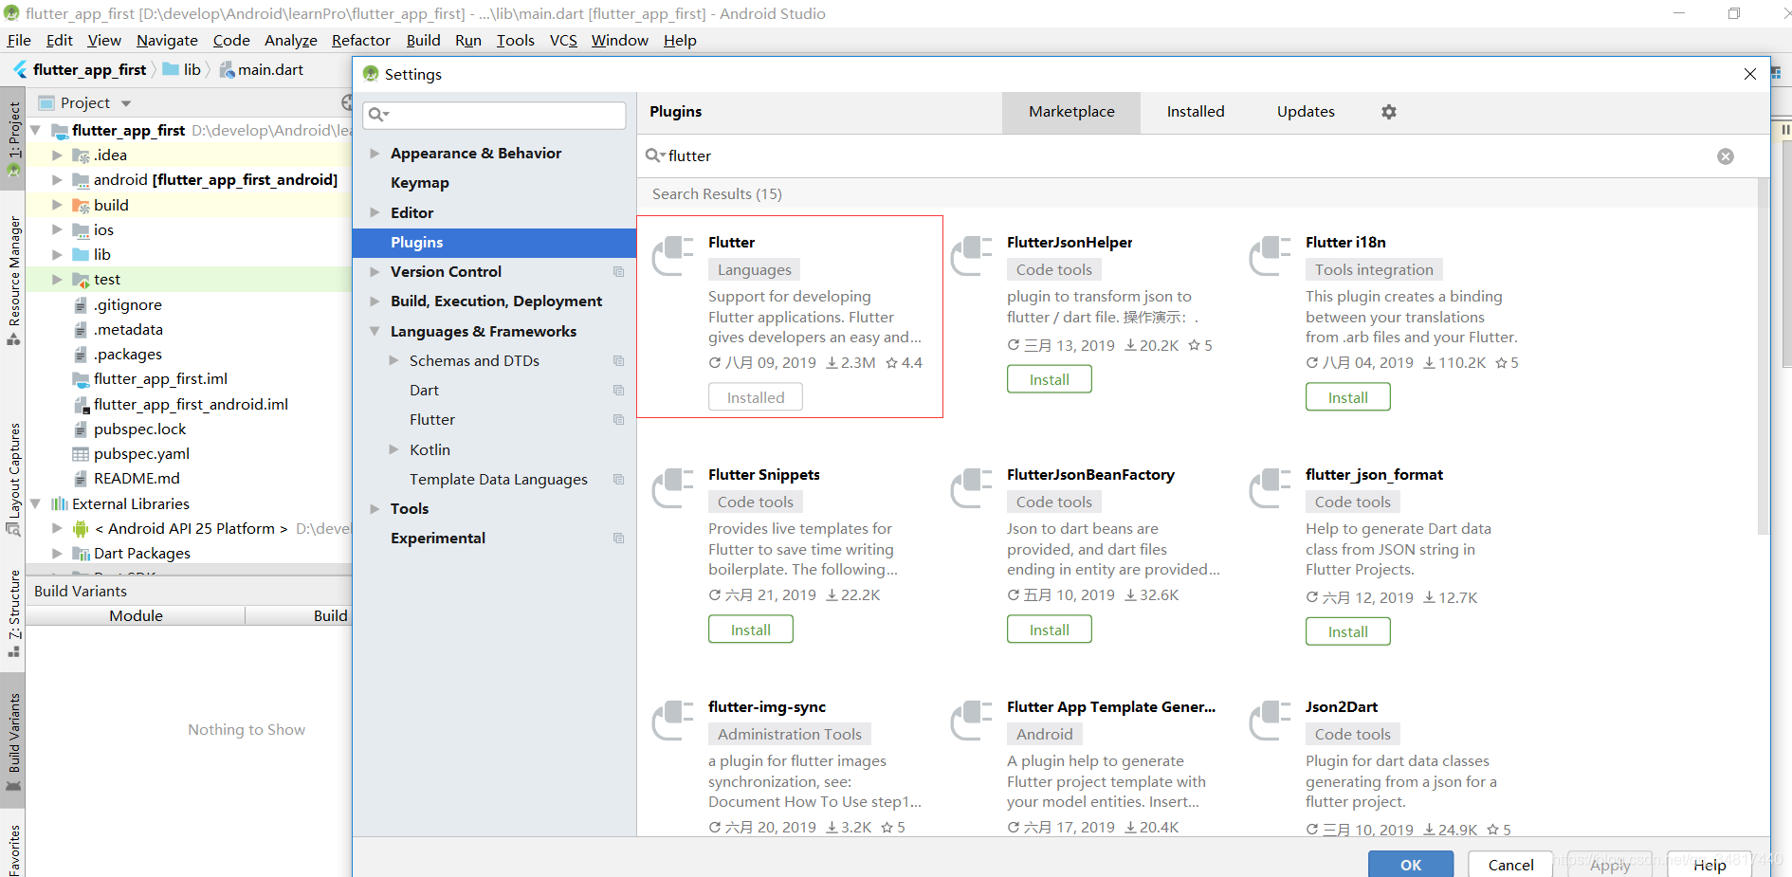Expand Schemas and DTDs node
The height and width of the screenshot is (877, 1792).
click(393, 361)
